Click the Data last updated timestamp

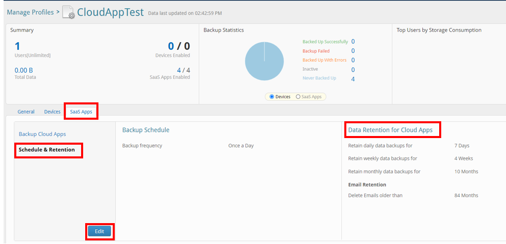tap(185, 14)
